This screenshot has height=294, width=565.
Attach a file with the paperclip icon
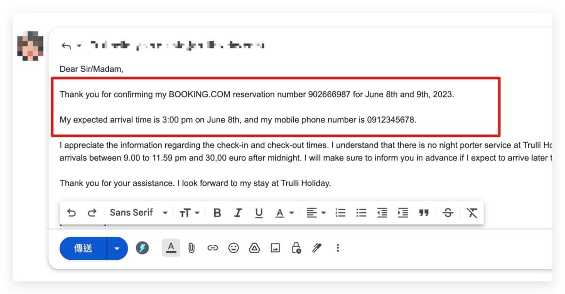click(192, 248)
